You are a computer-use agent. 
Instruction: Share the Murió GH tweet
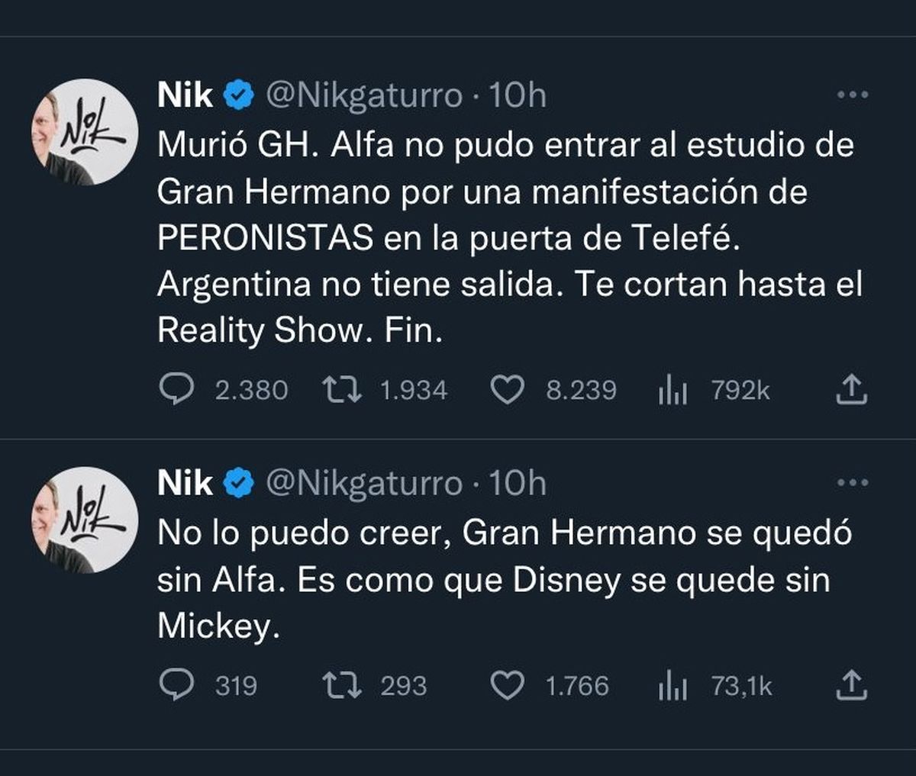click(x=852, y=390)
